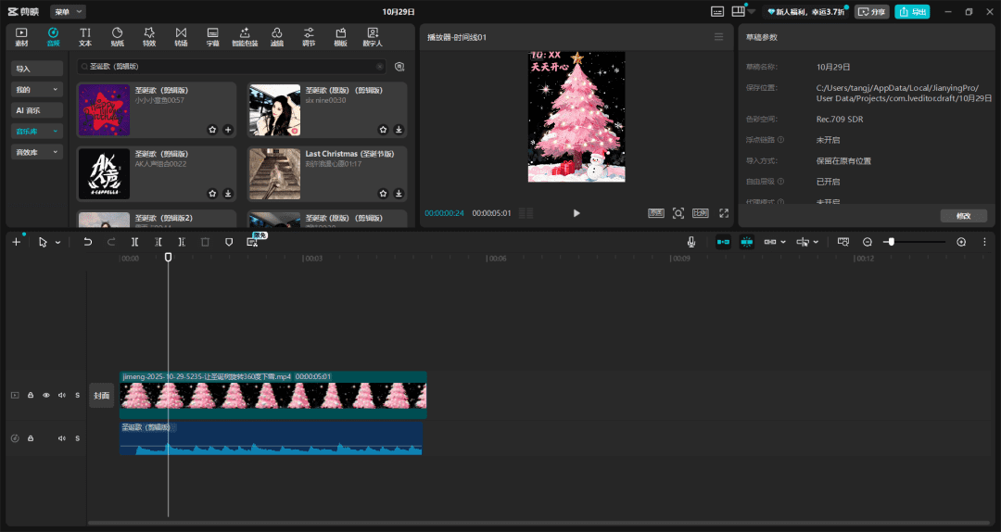1001x532 pixels.
Task: Toggle lock on the audio track
Action: pyautogui.click(x=30, y=437)
